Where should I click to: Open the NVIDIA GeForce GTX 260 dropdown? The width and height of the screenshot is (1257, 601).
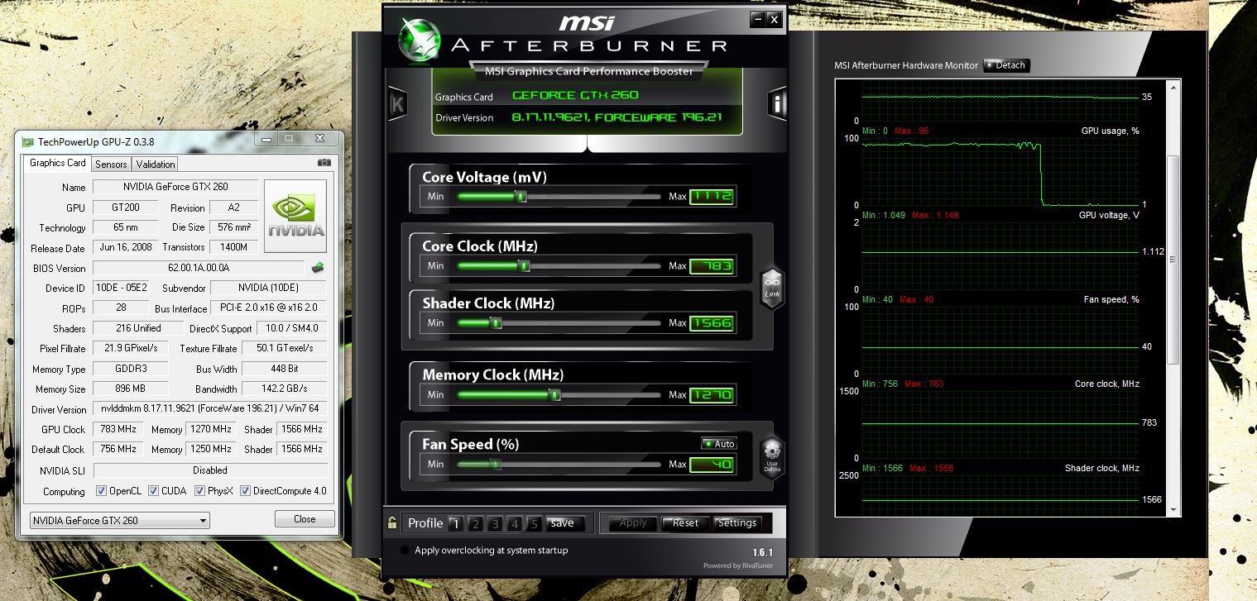[x=119, y=520]
